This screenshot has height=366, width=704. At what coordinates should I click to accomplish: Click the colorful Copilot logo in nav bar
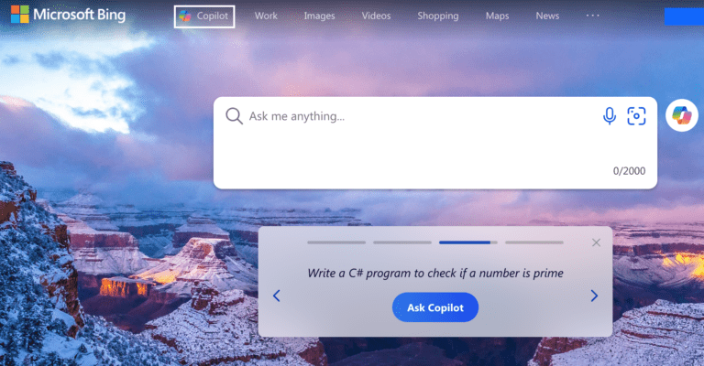coord(185,16)
